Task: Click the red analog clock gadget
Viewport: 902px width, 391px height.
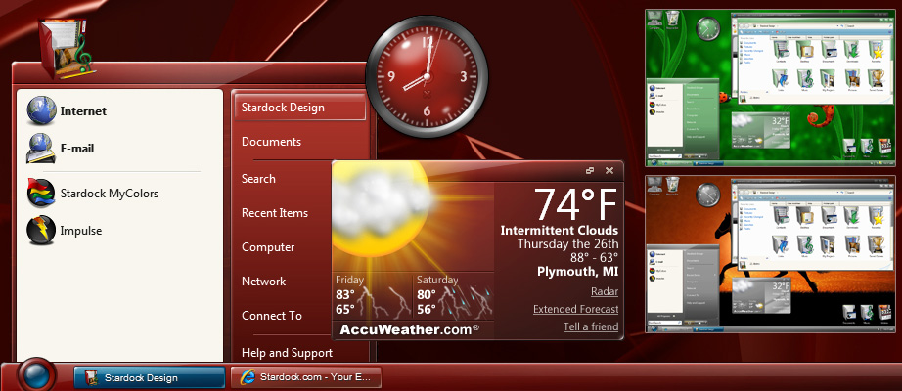Action: click(427, 76)
